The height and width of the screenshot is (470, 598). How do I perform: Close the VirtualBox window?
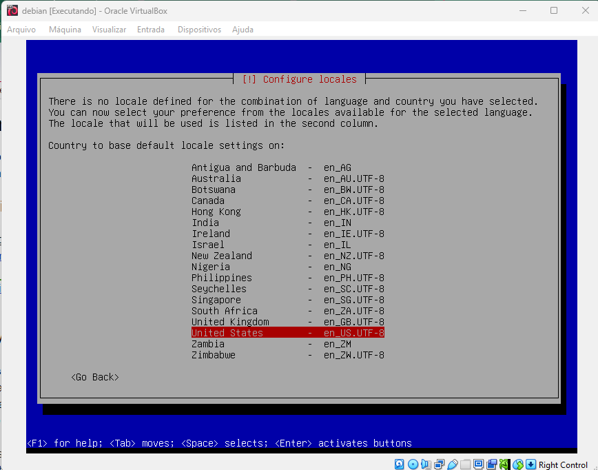pyautogui.click(x=586, y=11)
